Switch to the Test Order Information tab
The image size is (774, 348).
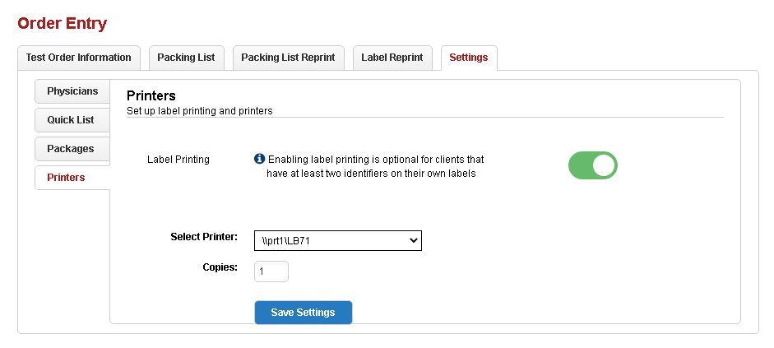pos(78,58)
